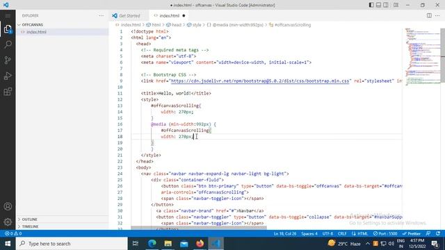The height and width of the screenshot is (250, 445).
Task: Click the </style> closing tag line
Action: 151,155
